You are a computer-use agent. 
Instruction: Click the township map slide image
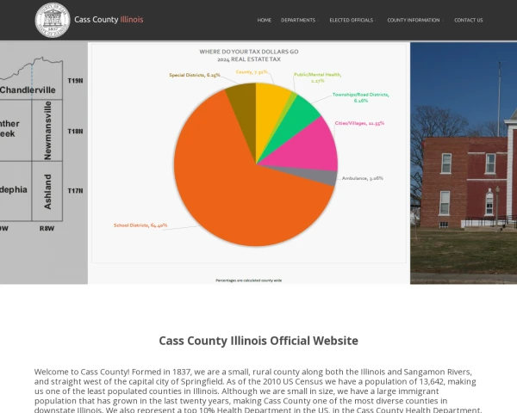(44, 163)
